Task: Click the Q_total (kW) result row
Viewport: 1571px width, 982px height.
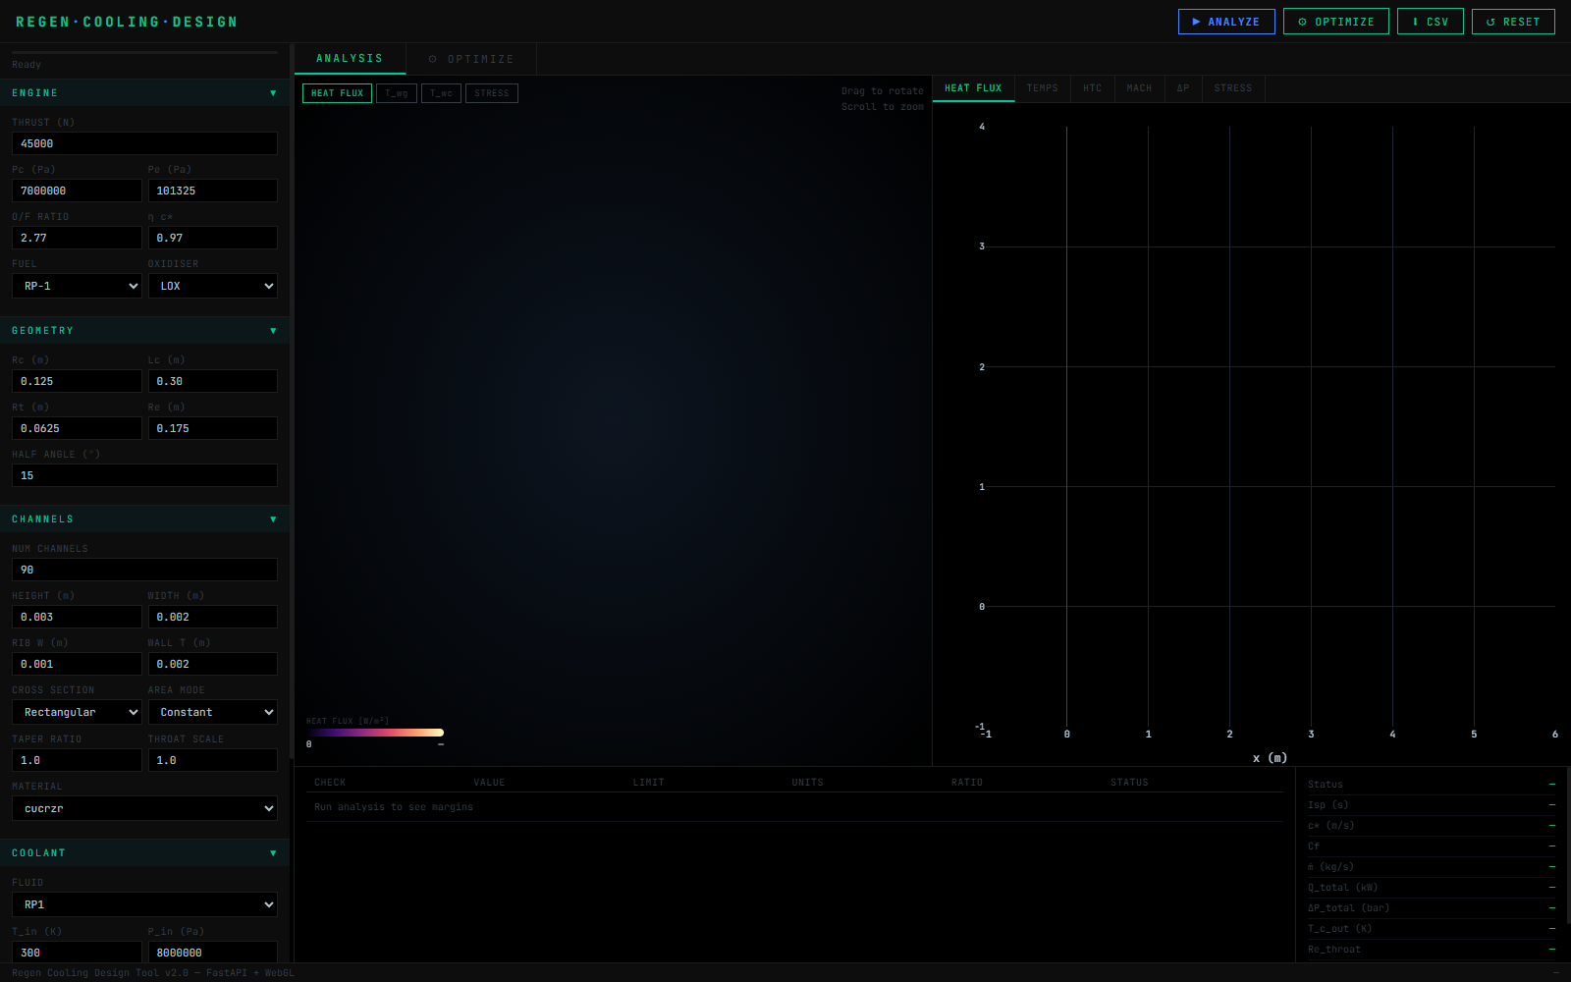Action: 1432,888
